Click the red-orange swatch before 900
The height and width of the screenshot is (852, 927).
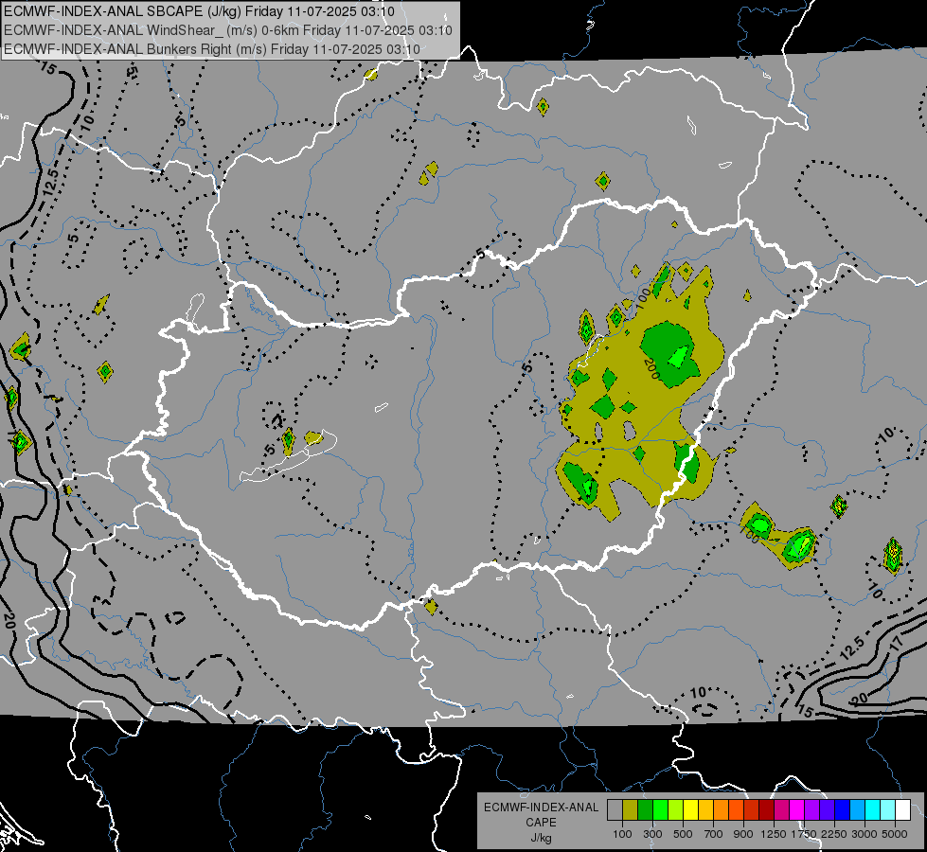[736, 809]
